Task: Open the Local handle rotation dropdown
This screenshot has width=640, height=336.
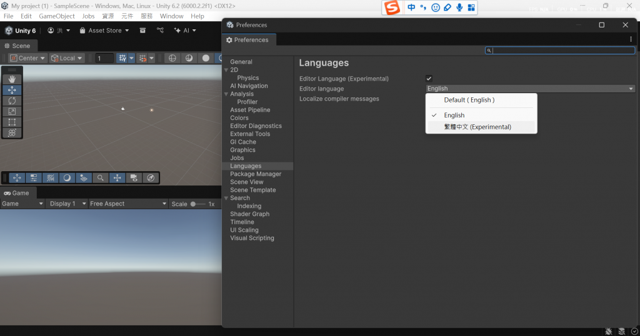Action: coord(66,58)
